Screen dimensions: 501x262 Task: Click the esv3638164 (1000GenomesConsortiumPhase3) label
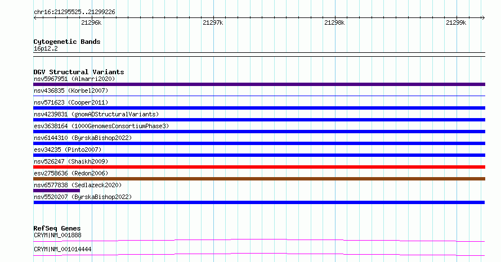[x=101, y=126]
